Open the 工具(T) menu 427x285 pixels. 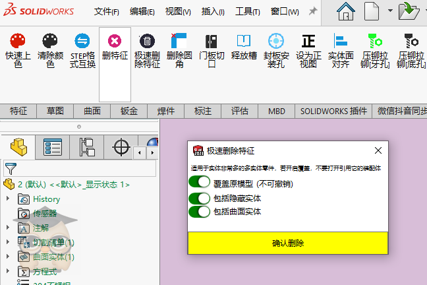248,11
